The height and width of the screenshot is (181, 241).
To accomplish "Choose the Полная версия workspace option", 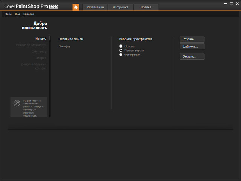I will pos(121,50).
